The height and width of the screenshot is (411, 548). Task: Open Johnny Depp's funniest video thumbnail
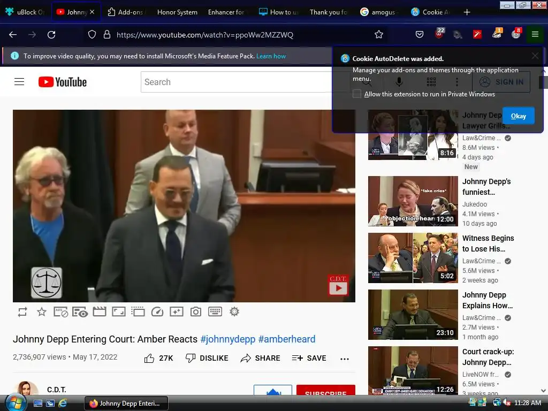[413, 201]
